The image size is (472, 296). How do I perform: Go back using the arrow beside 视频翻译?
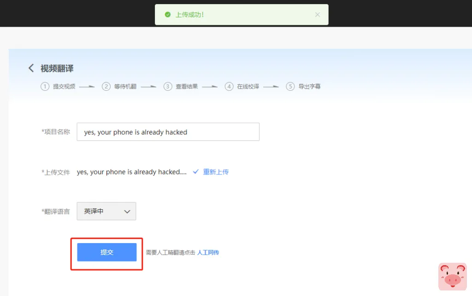coord(31,68)
